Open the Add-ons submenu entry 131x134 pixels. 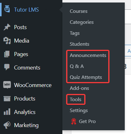pos(79,88)
